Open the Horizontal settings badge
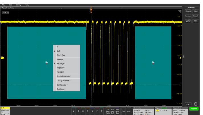The image size is (203, 115). [x=144, y=111]
